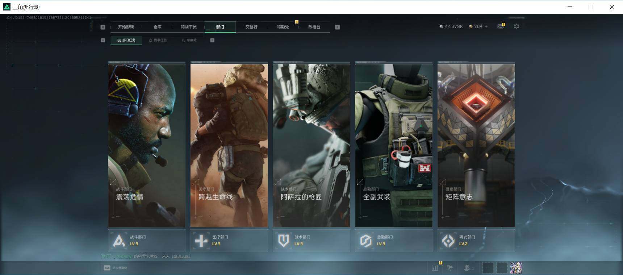Click the 后勤部门 hexagon icon
The height and width of the screenshot is (275, 623).
(x=366, y=241)
